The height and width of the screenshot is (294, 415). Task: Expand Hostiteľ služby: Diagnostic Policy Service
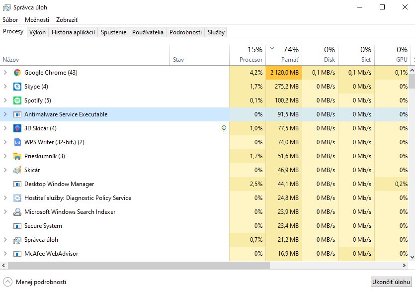(5, 198)
